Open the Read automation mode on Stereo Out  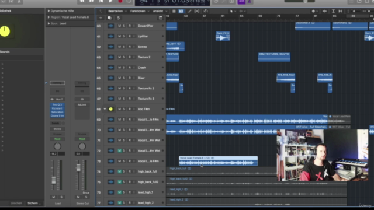pos(82,139)
